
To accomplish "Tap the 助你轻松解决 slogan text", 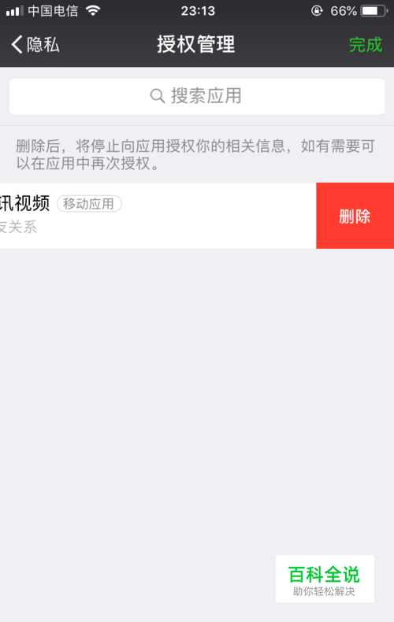I will click(324, 591).
